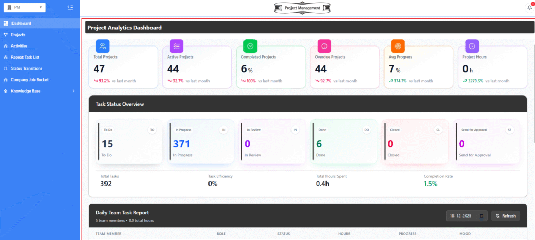Image resolution: width=535 pixels, height=240 pixels.
Task: Open the Projects page in sidebar
Action: (x=18, y=35)
